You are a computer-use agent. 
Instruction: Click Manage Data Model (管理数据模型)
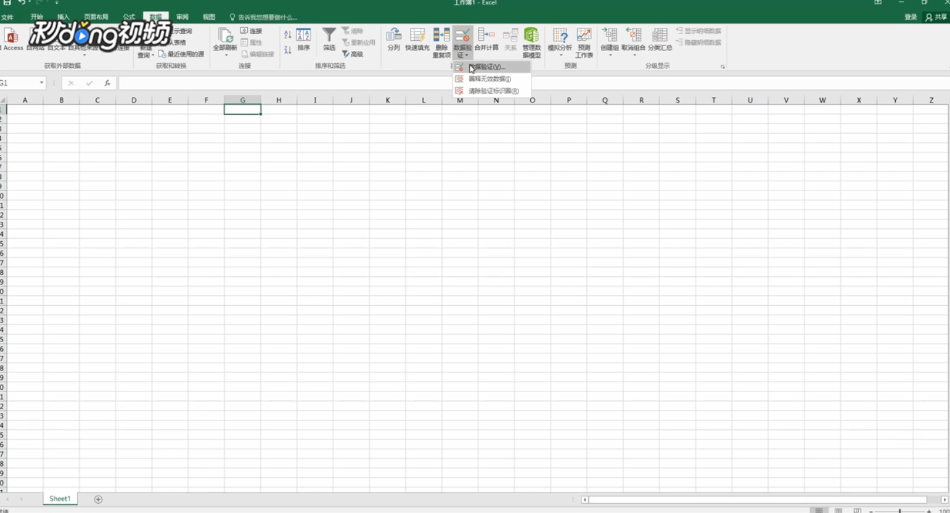(x=531, y=43)
